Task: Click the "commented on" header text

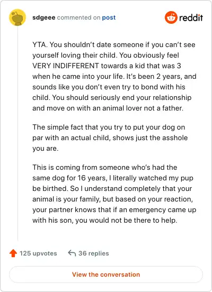Action: coord(78,17)
